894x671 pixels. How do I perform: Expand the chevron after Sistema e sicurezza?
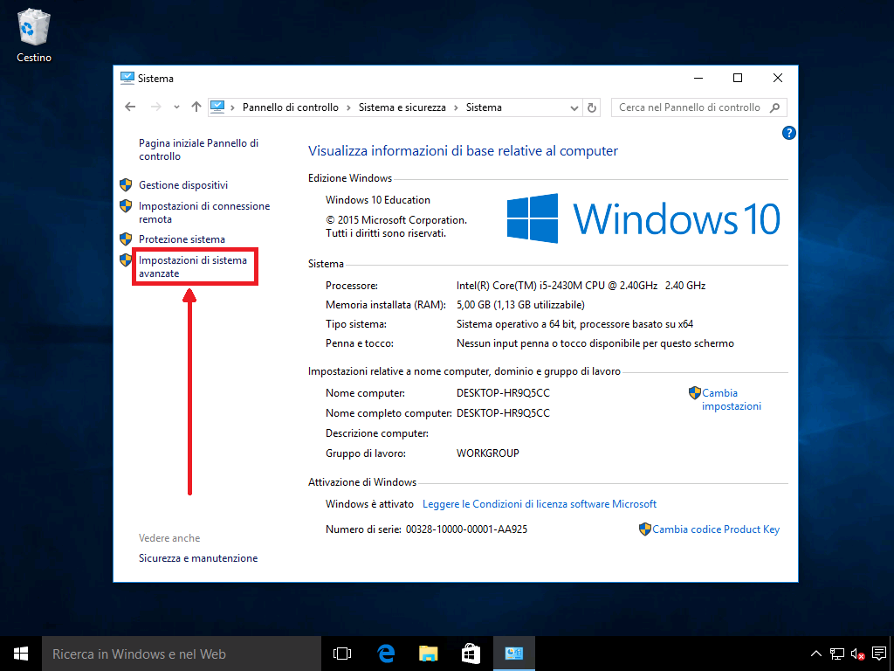click(x=456, y=107)
